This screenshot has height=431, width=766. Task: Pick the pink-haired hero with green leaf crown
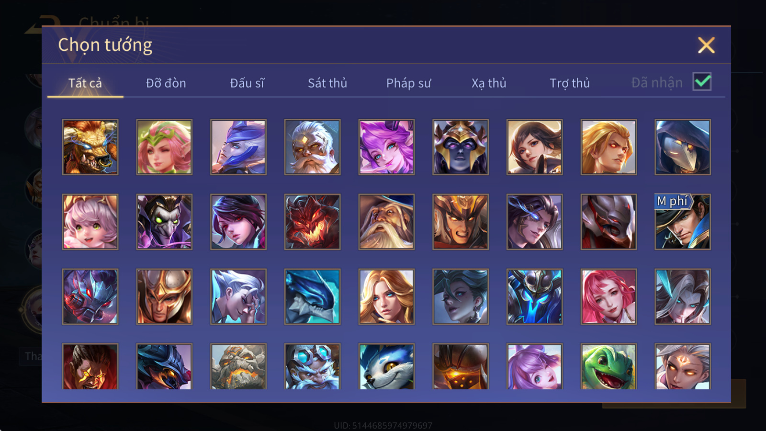[164, 147]
